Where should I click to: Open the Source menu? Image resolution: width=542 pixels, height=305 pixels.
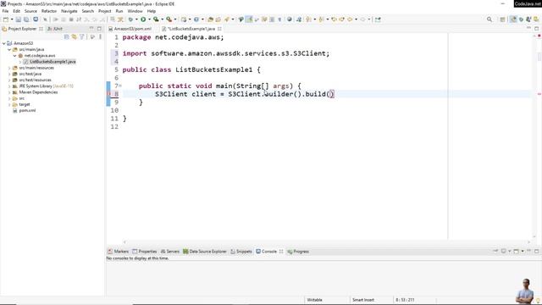point(30,11)
